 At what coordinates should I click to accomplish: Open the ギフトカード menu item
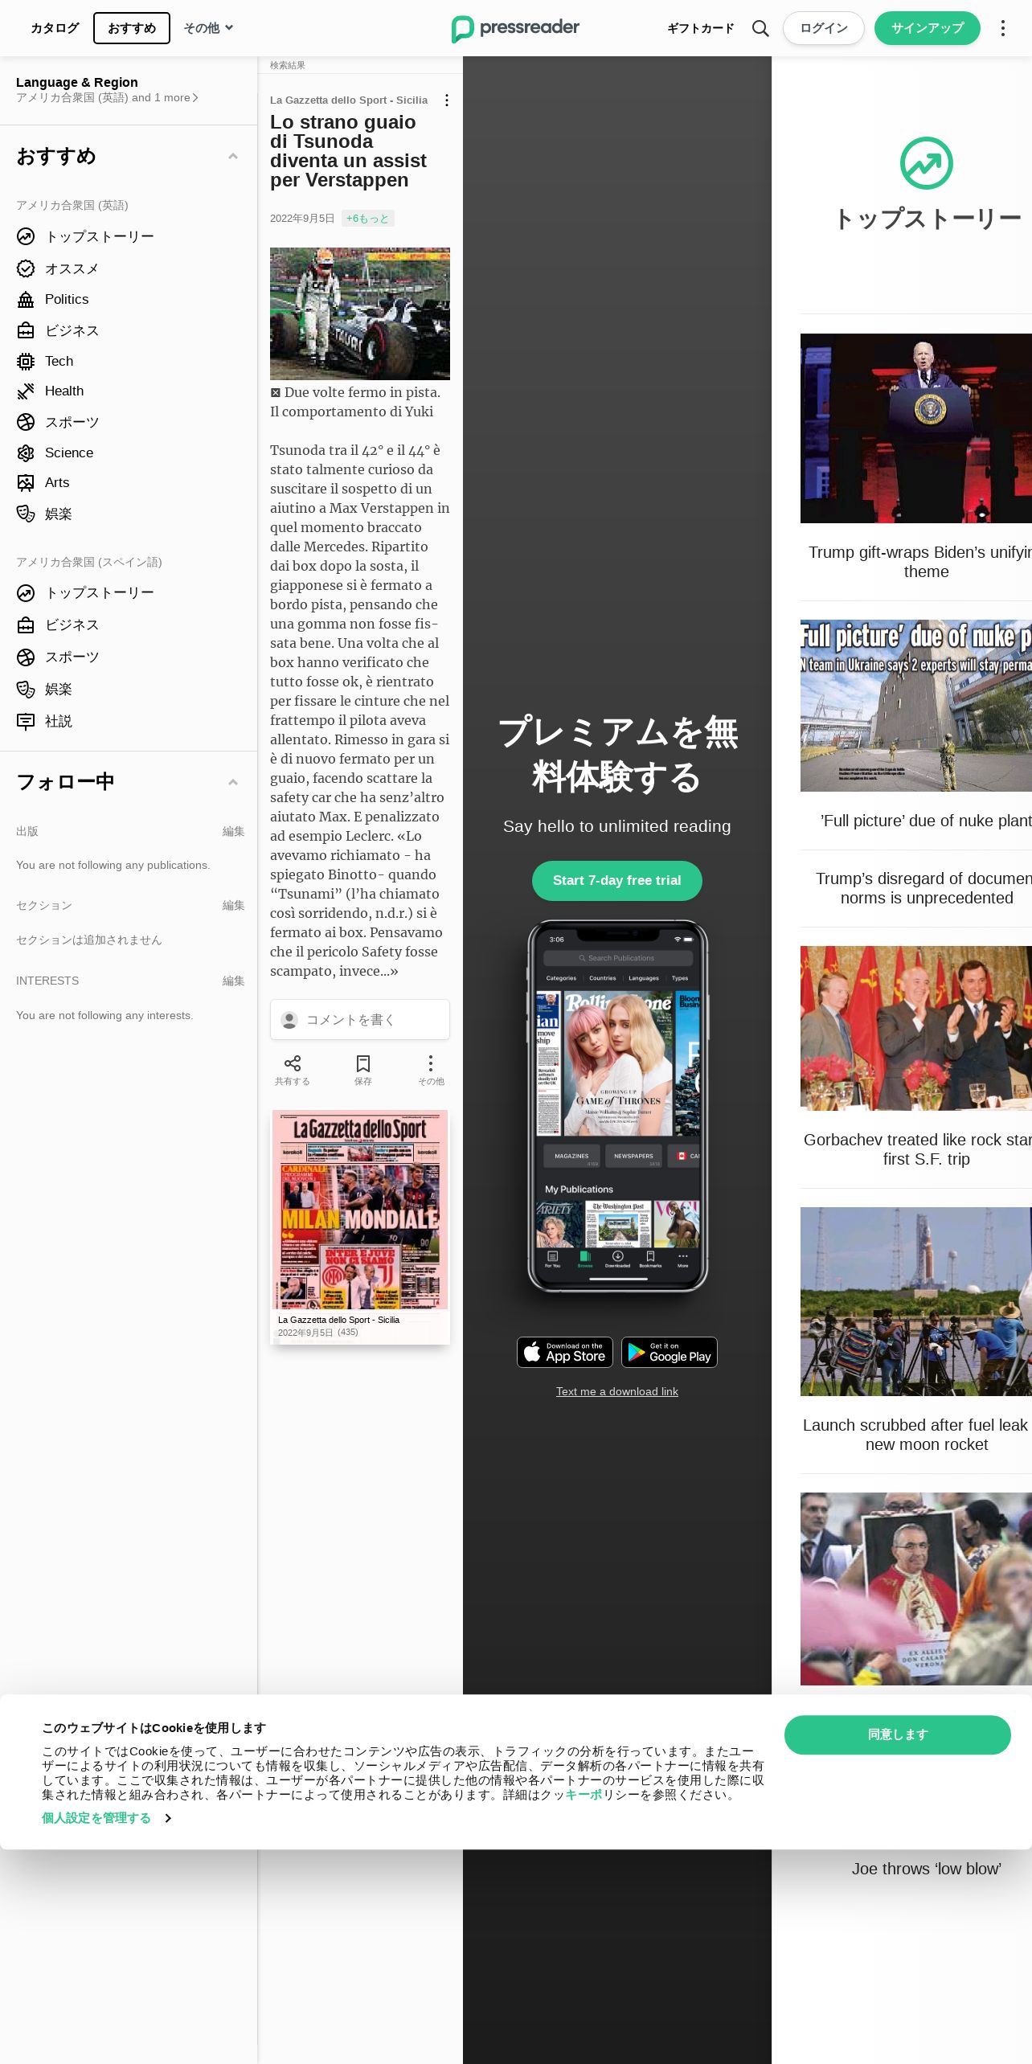pos(701,28)
